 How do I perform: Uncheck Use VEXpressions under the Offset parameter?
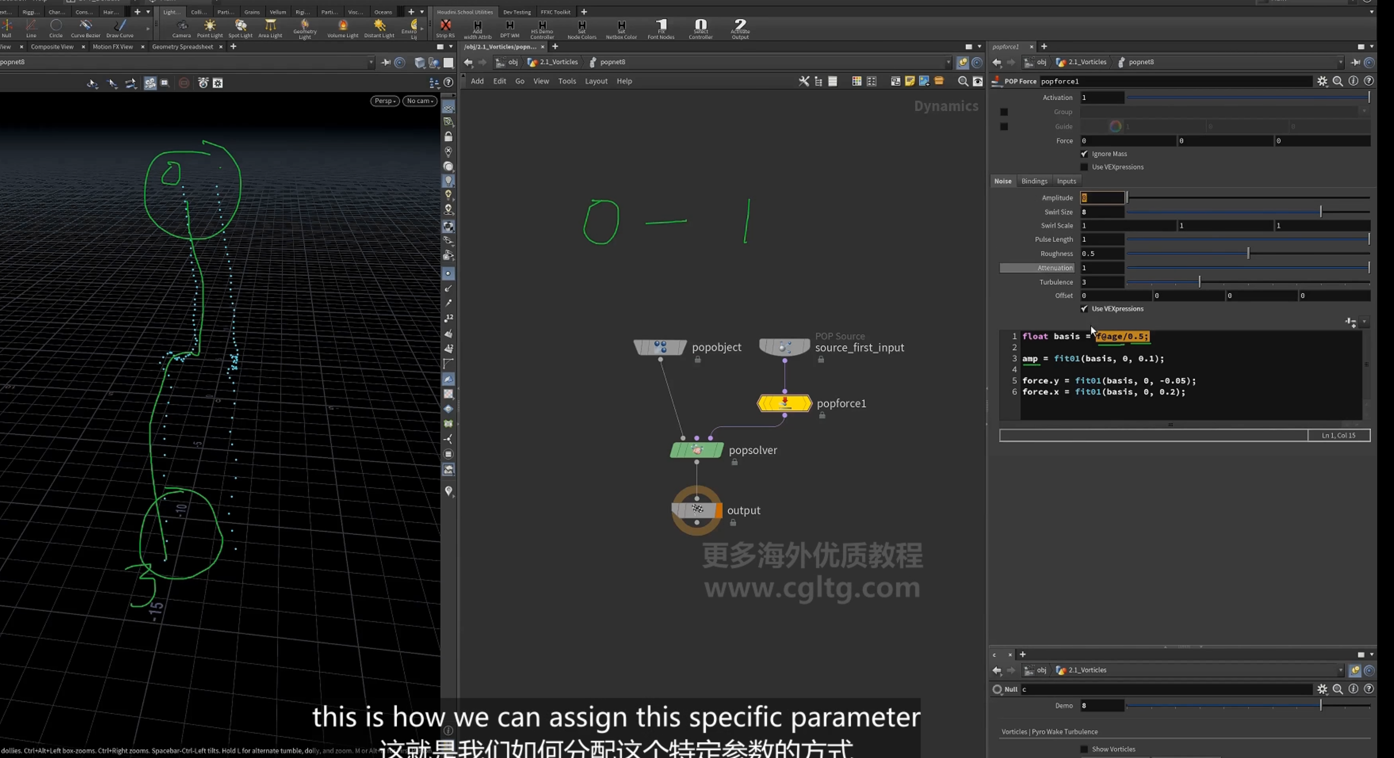click(x=1084, y=309)
